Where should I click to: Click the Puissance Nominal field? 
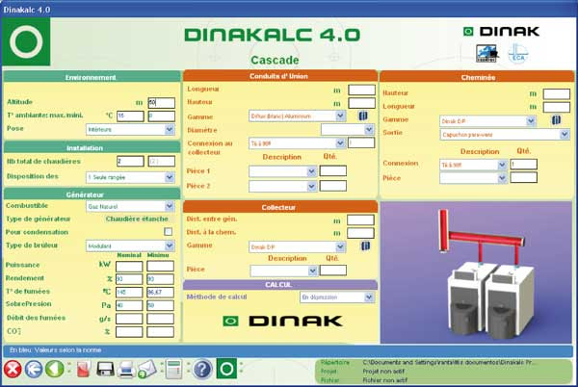(x=129, y=267)
